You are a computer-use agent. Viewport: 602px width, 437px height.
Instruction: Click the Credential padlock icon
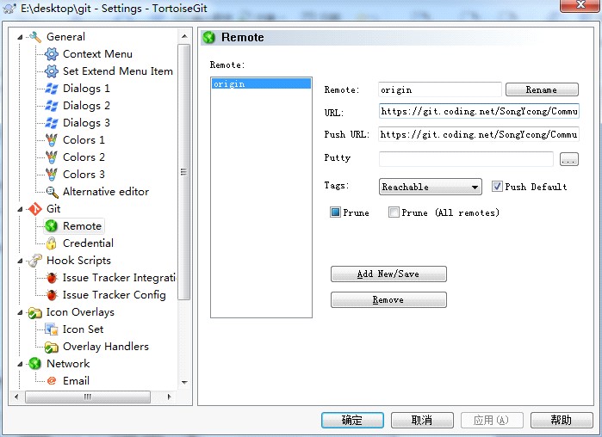(x=51, y=243)
